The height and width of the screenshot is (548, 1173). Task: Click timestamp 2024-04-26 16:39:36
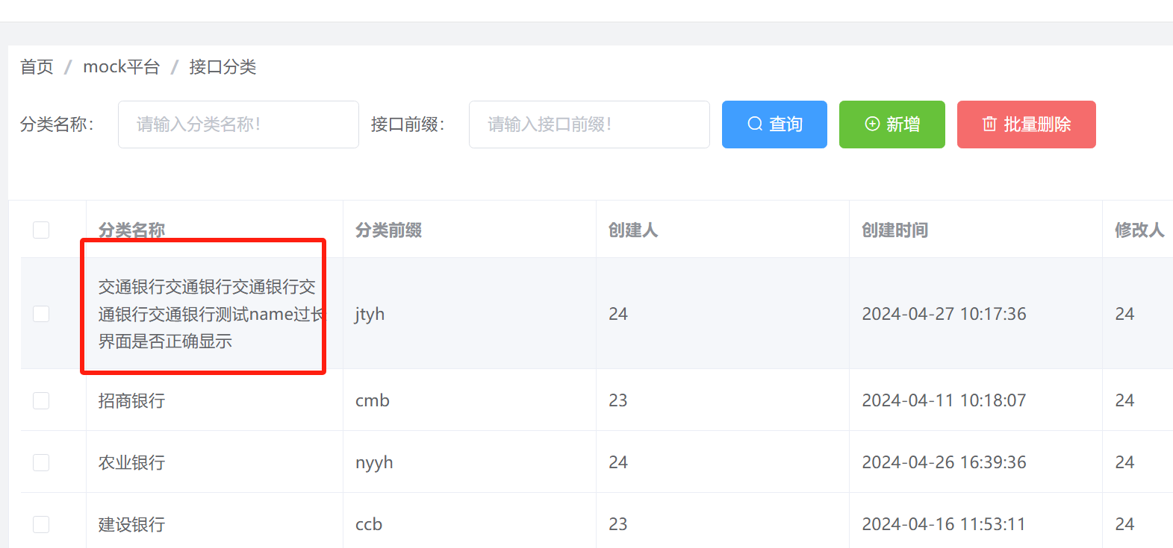click(944, 462)
